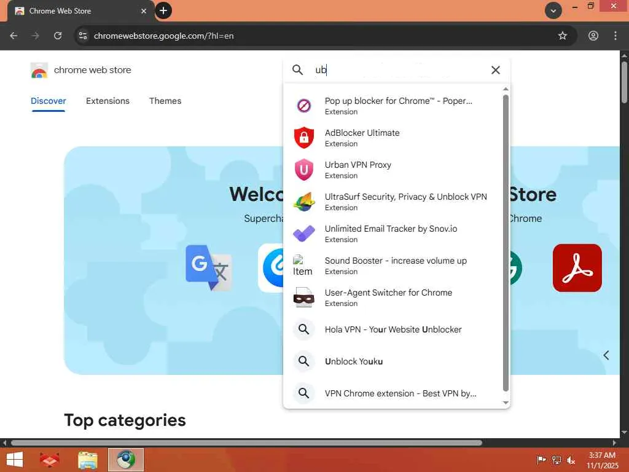
Task: Select Urban VPN Proxy suggestion
Action: (x=393, y=170)
